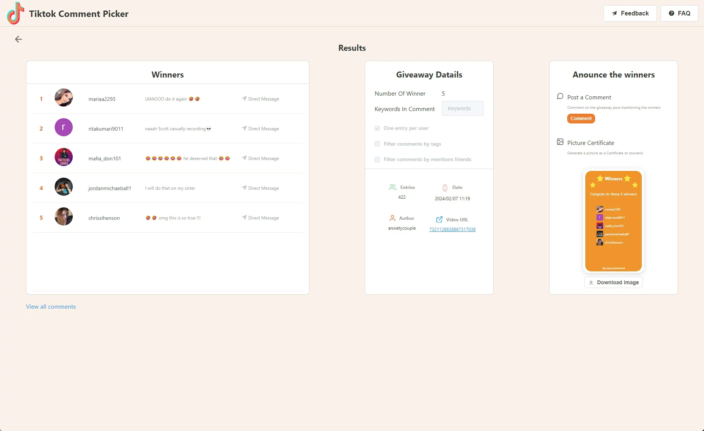
Task: Click the Post a Comment bubble icon
Action: click(560, 96)
